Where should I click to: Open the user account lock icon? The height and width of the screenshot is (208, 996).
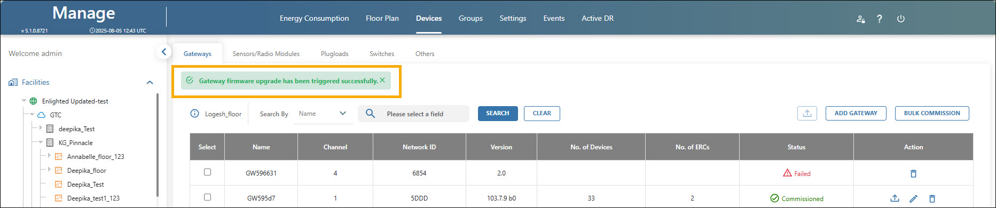pos(860,19)
